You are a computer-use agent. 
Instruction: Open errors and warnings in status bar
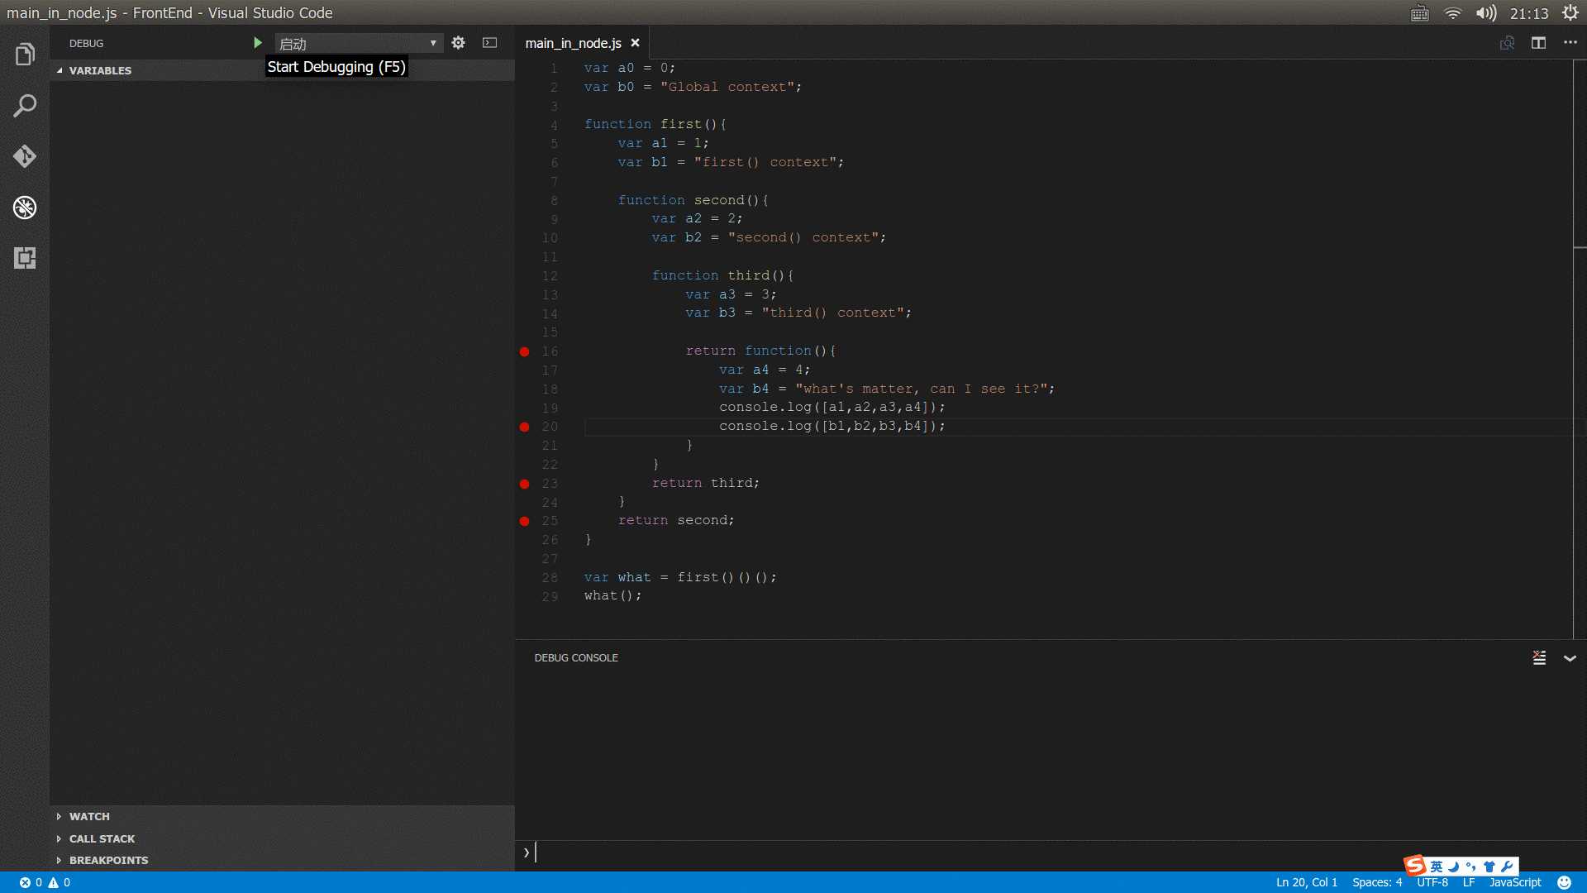[x=45, y=882]
